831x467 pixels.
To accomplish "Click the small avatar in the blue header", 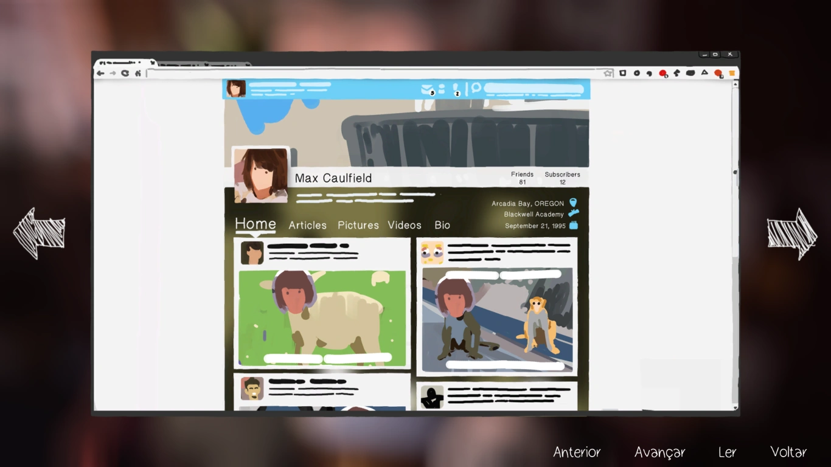I will point(236,89).
